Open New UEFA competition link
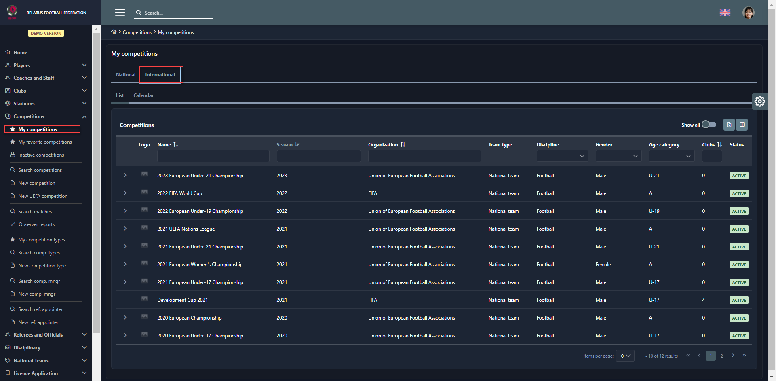 coord(43,196)
